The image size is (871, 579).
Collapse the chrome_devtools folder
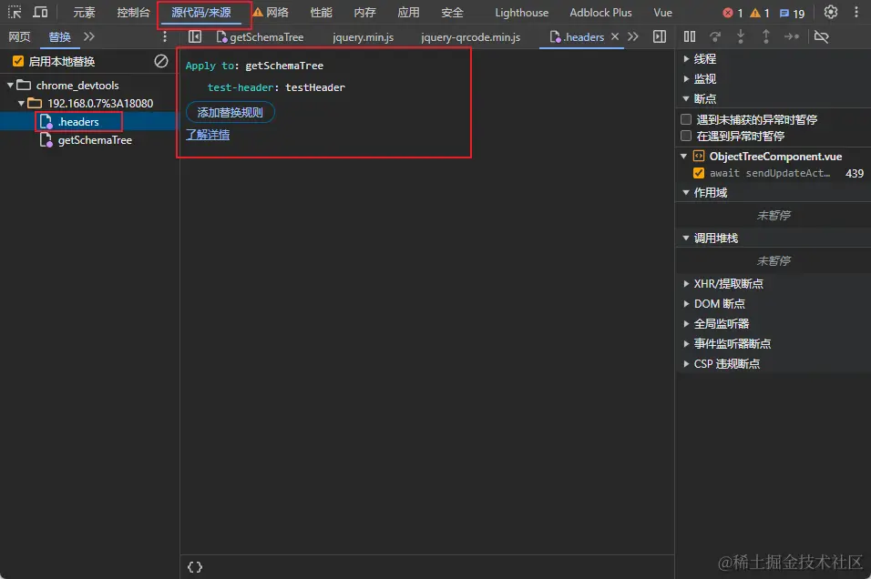(x=12, y=86)
